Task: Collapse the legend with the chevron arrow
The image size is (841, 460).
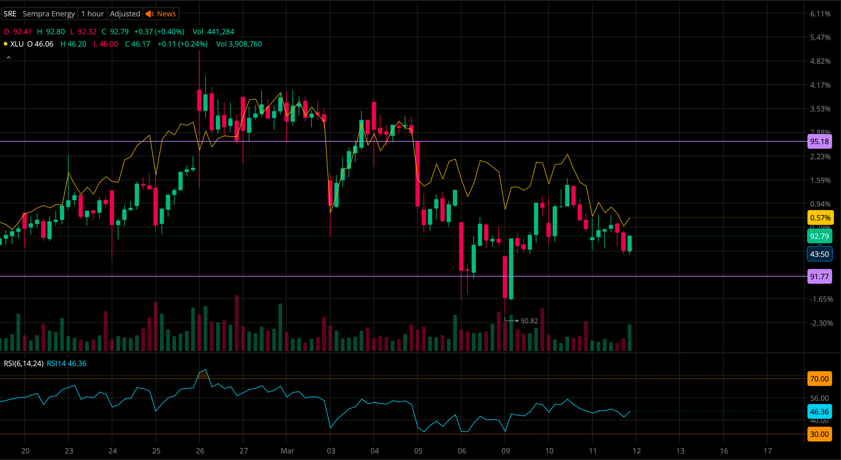Action: coord(8,58)
